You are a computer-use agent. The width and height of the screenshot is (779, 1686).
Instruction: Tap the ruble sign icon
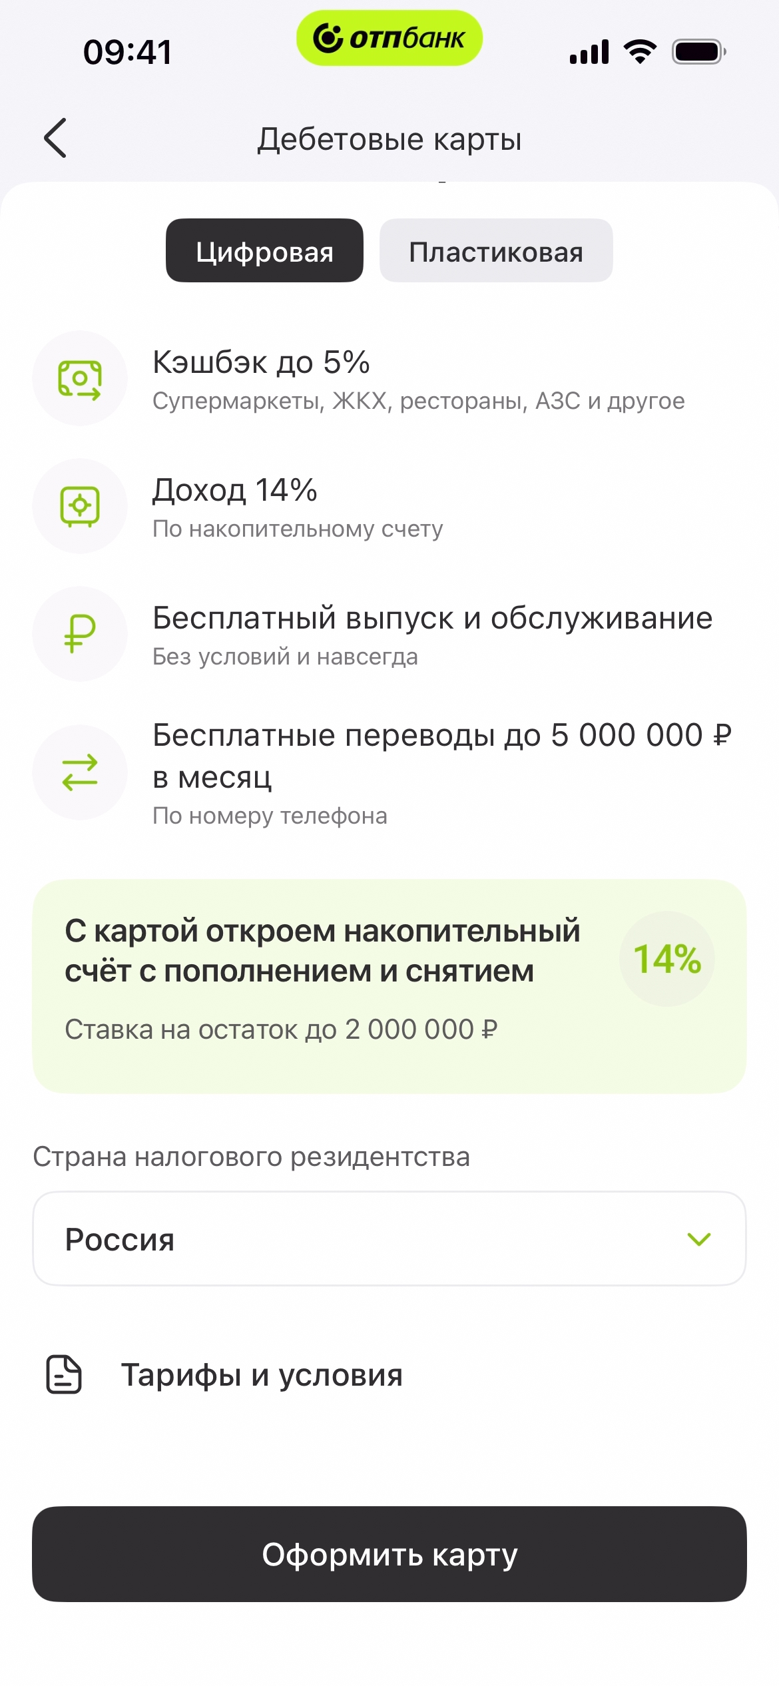click(x=80, y=634)
